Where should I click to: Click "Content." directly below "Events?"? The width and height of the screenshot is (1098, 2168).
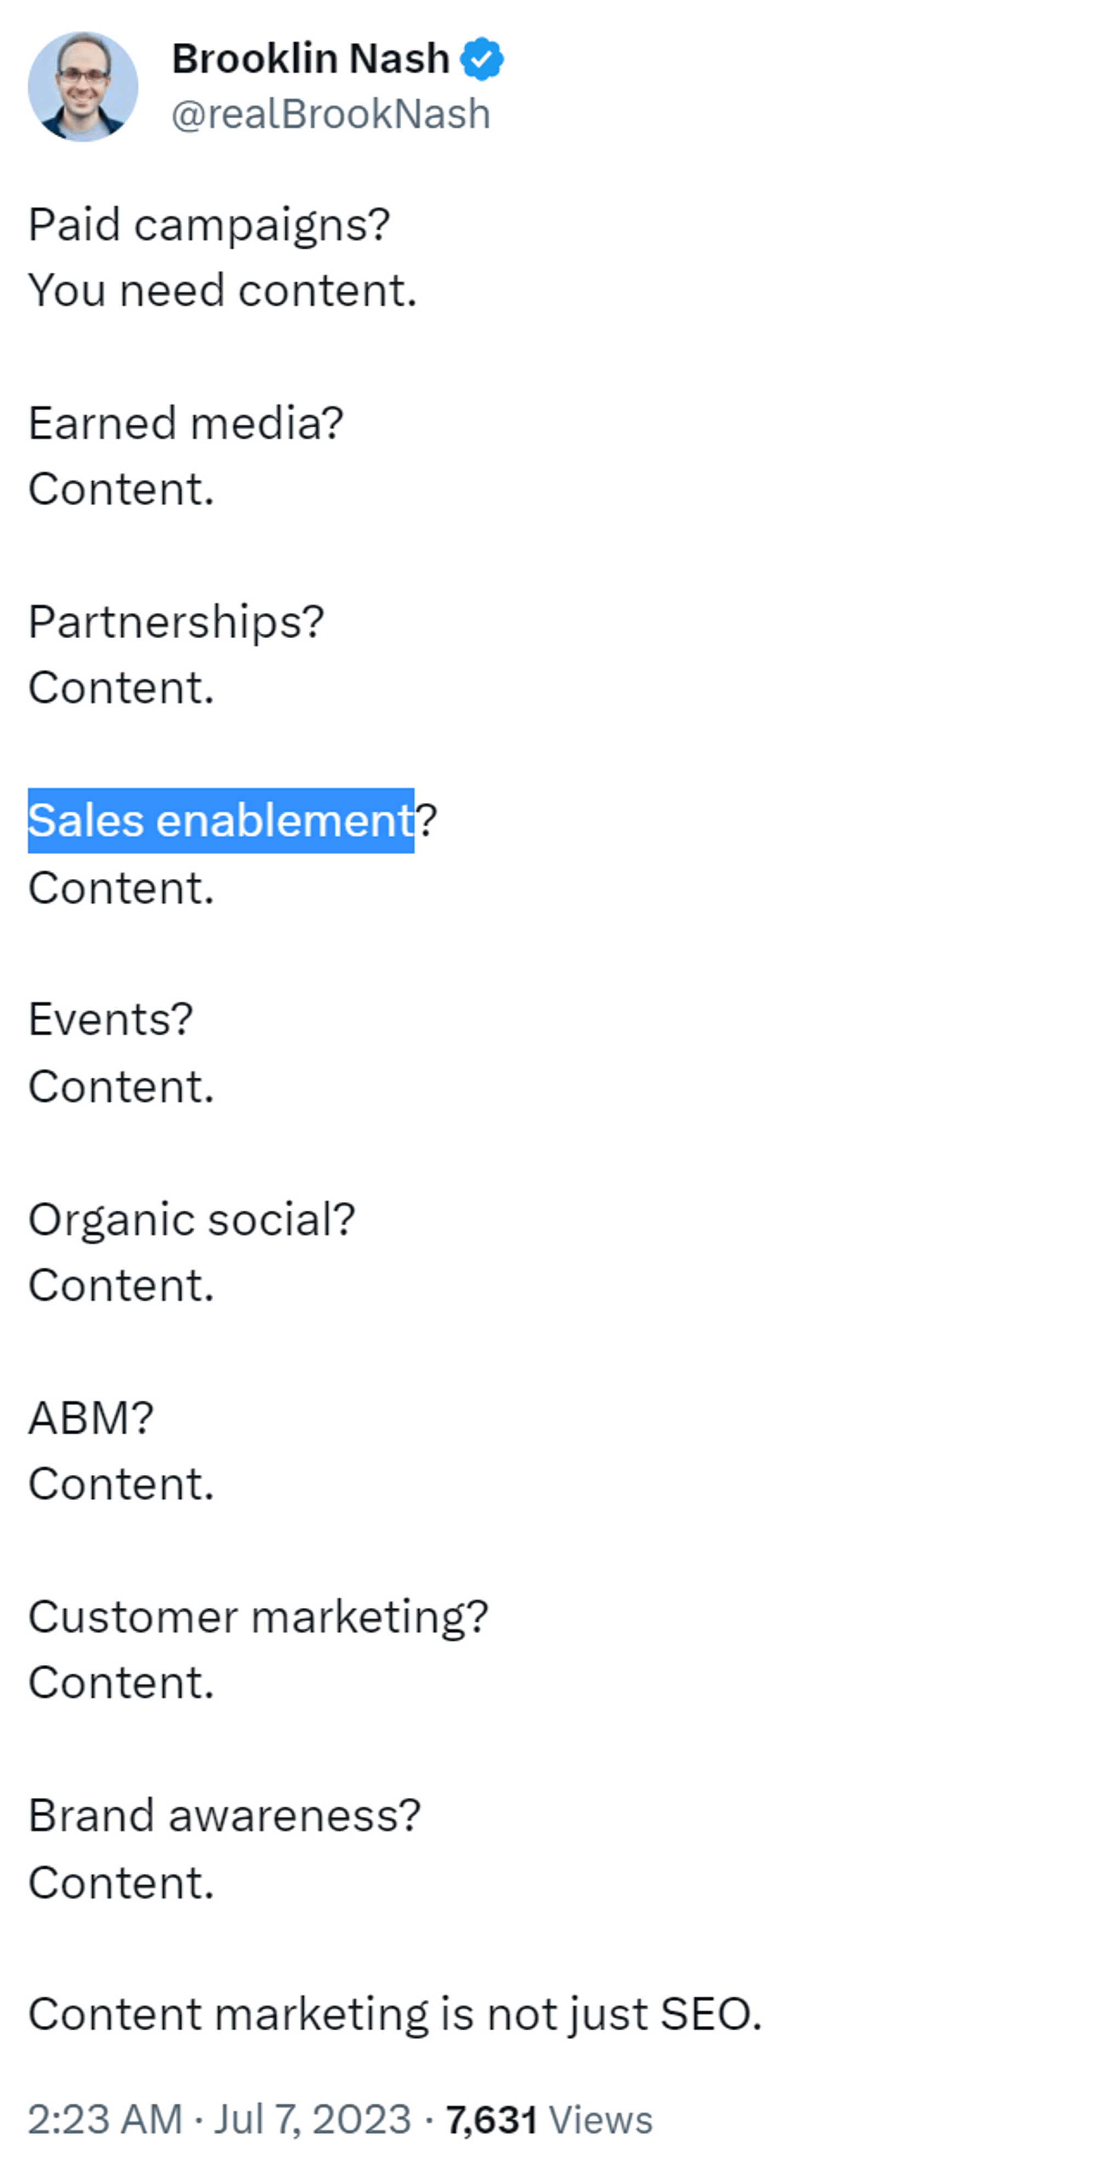121,1086
